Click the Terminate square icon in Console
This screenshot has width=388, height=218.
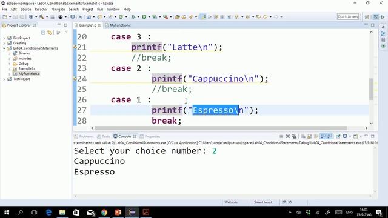click(281, 136)
